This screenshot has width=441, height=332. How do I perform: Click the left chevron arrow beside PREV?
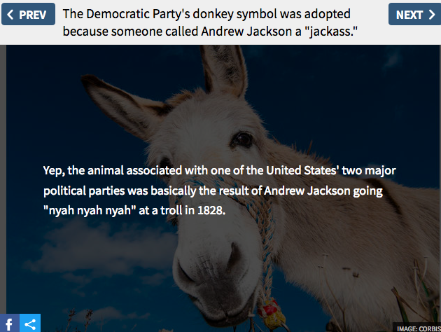10,14
